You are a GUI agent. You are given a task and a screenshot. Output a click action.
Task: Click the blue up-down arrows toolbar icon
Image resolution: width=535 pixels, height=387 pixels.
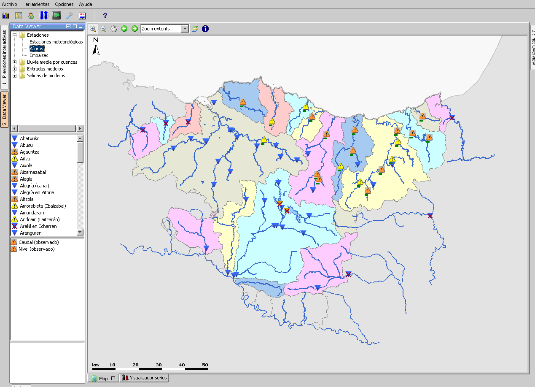coord(44,16)
